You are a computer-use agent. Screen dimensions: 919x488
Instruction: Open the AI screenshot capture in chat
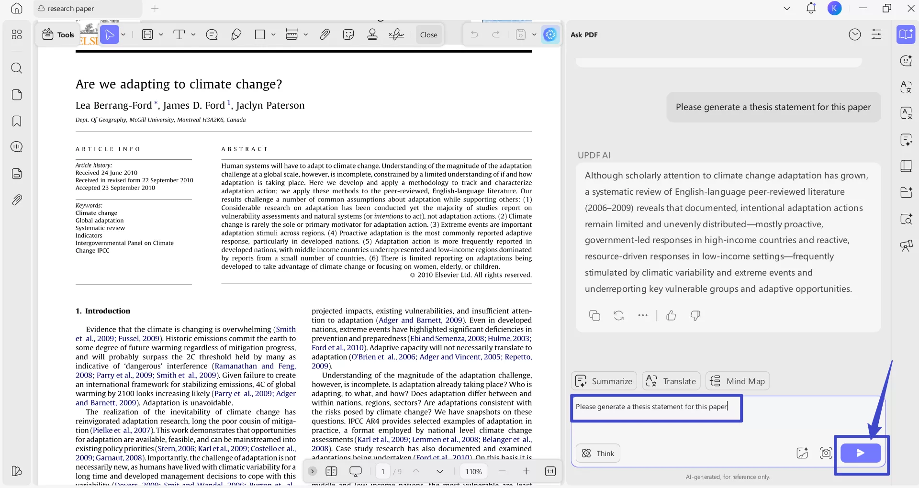pyautogui.click(x=826, y=453)
